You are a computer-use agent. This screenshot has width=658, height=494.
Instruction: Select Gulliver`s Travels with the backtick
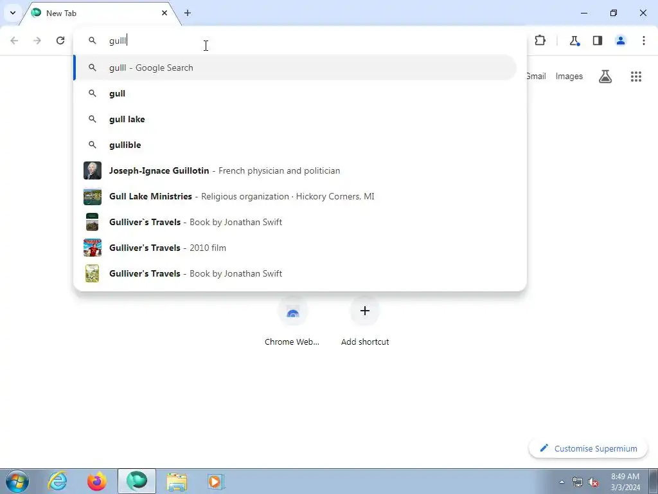pyautogui.click(x=296, y=222)
